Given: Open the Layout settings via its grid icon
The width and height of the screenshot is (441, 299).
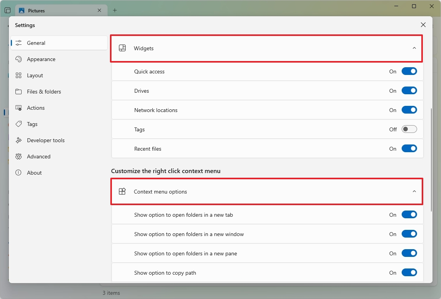Looking at the screenshot, I should tap(19, 75).
